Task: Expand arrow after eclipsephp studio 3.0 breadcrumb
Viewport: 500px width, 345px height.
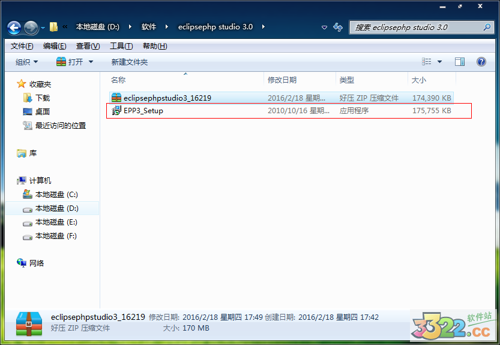Action: pyautogui.click(x=264, y=27)
